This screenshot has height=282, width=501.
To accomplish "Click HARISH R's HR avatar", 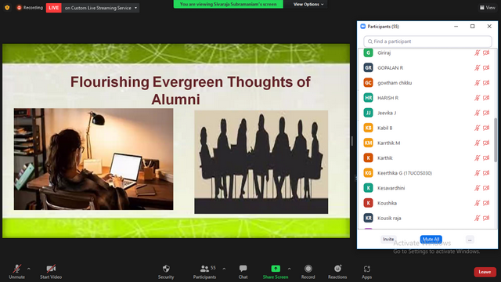I will click(368, 98).
